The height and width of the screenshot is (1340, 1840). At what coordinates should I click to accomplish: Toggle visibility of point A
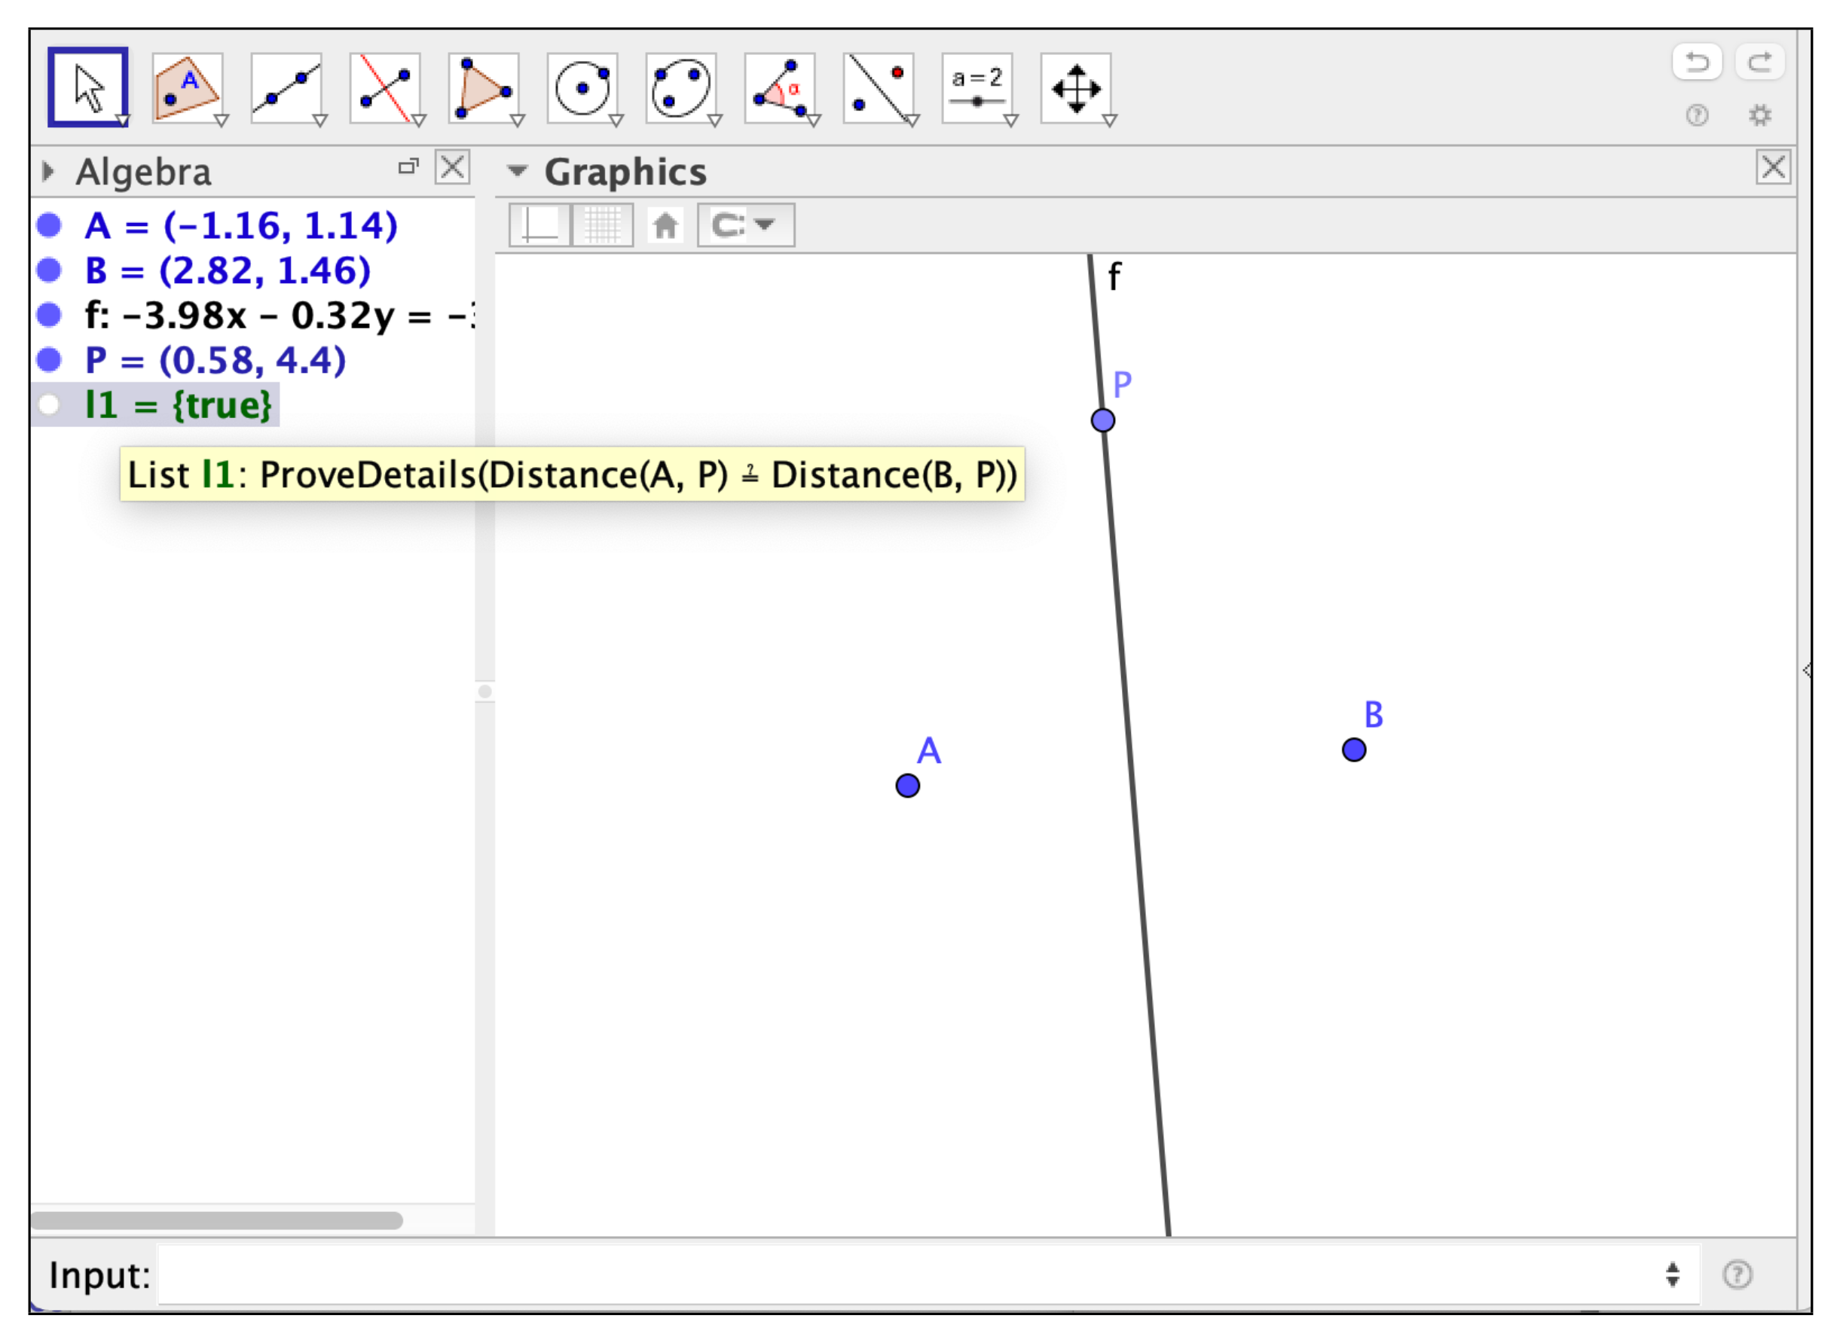pyautogui.click(x=50, y=225)
